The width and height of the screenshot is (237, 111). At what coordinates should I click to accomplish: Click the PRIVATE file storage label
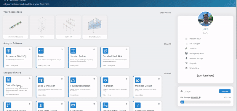click(x=196, y=97)
